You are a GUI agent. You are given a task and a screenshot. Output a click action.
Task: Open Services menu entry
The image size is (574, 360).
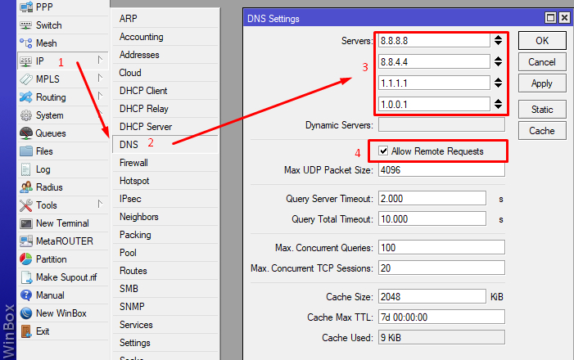[165, 325]
